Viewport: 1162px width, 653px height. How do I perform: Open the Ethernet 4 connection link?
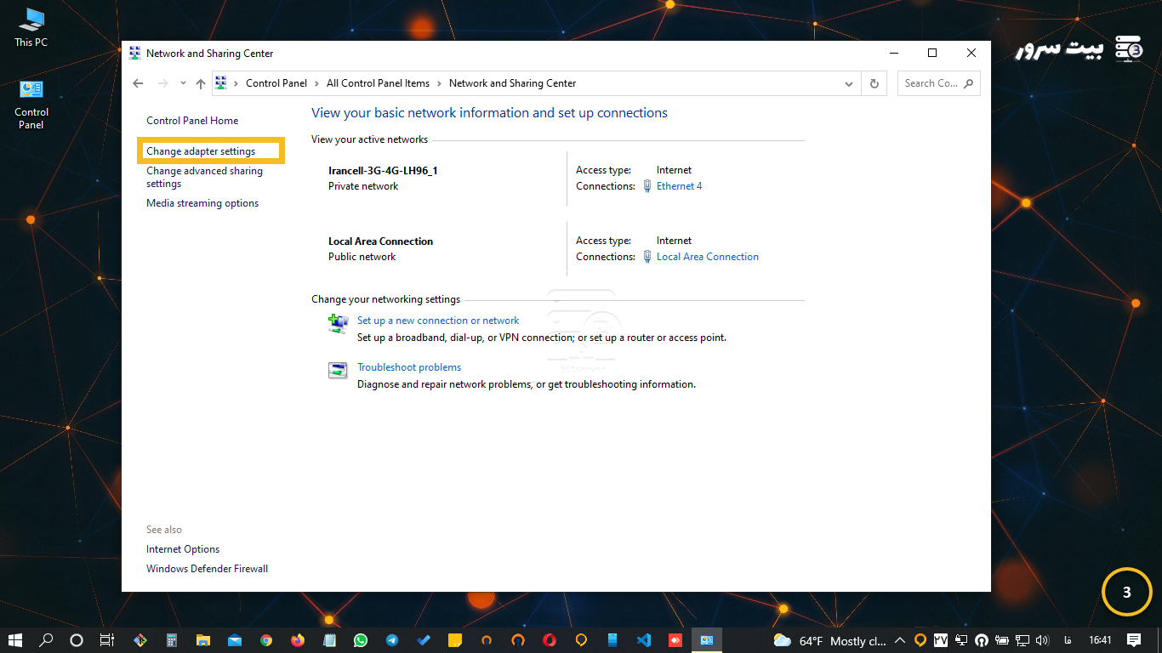click(680, 186)
